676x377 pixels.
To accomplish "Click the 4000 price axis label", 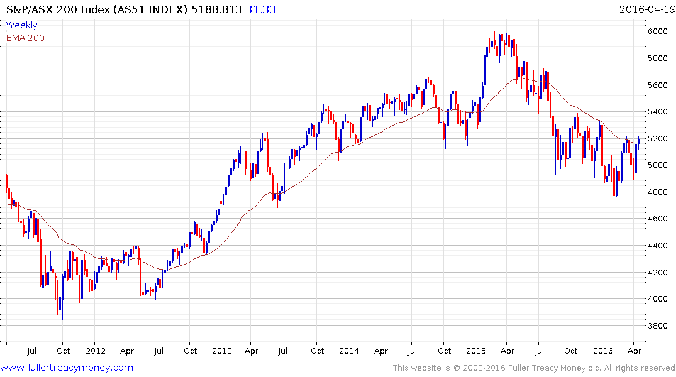I will point(658,299).
